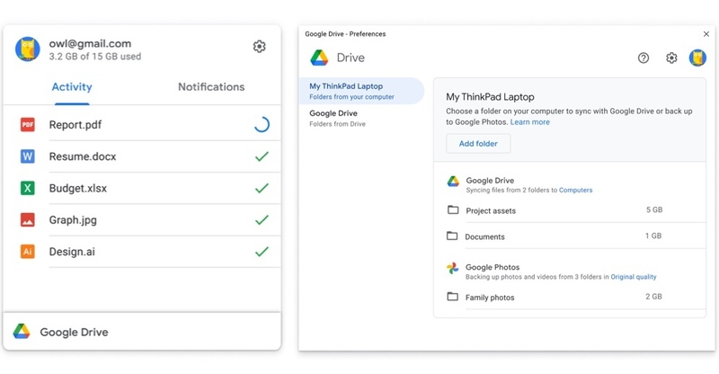
Task: Click the Resume.docx file name
Action: [x=83, y=156]
